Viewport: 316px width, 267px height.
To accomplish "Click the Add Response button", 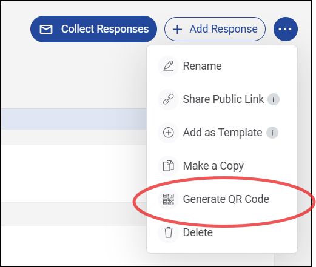I will click(215, 29).
